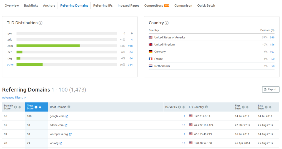
Task: Sort by First Seen arrows
Action: pos(247,107)
